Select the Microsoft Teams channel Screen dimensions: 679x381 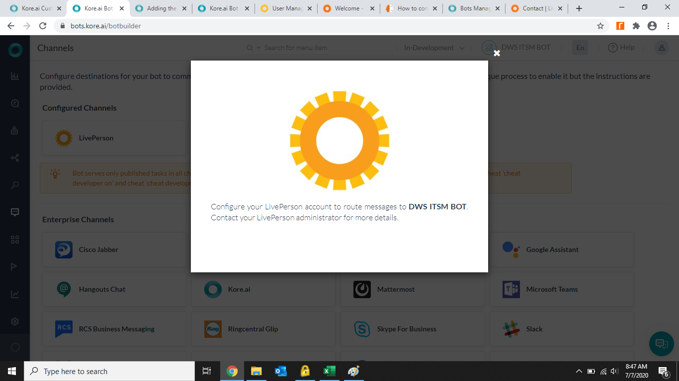pyautogui.click(x=562, y=289)
